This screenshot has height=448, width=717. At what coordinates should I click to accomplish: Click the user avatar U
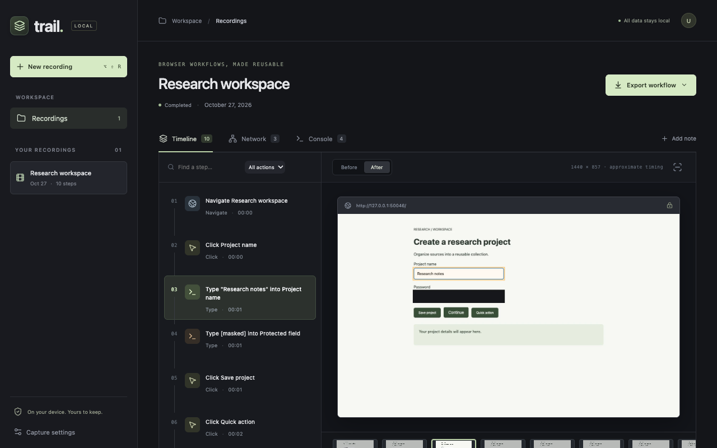(x=688, y=21)
